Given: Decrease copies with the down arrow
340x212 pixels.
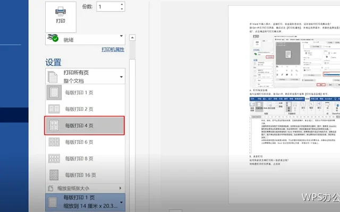Looking at the screenshot, I should tap(122, 9).
